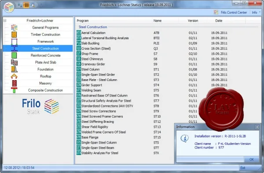Image resolution: width=264 pixels, height=173 pixels.
Task: Close the Information popup
Action: click(257, 127)
